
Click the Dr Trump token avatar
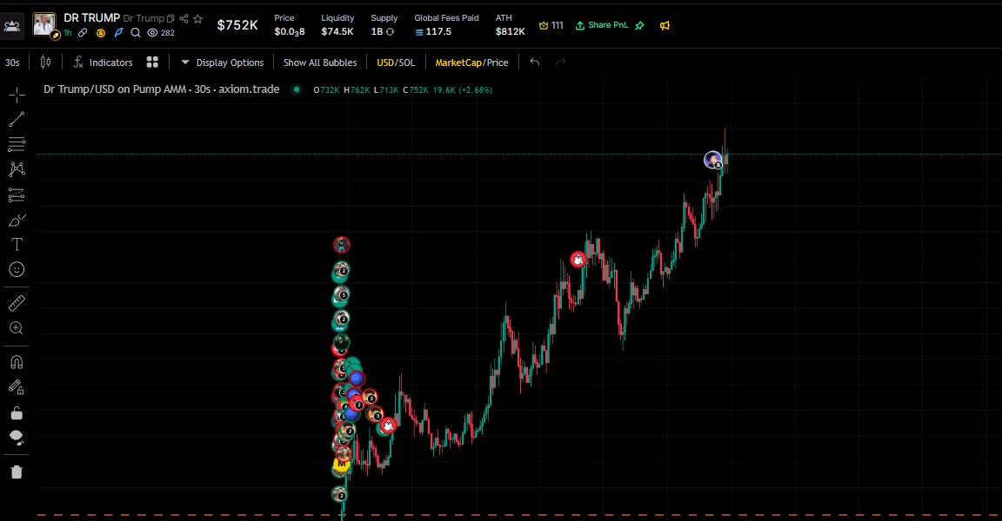44,24
